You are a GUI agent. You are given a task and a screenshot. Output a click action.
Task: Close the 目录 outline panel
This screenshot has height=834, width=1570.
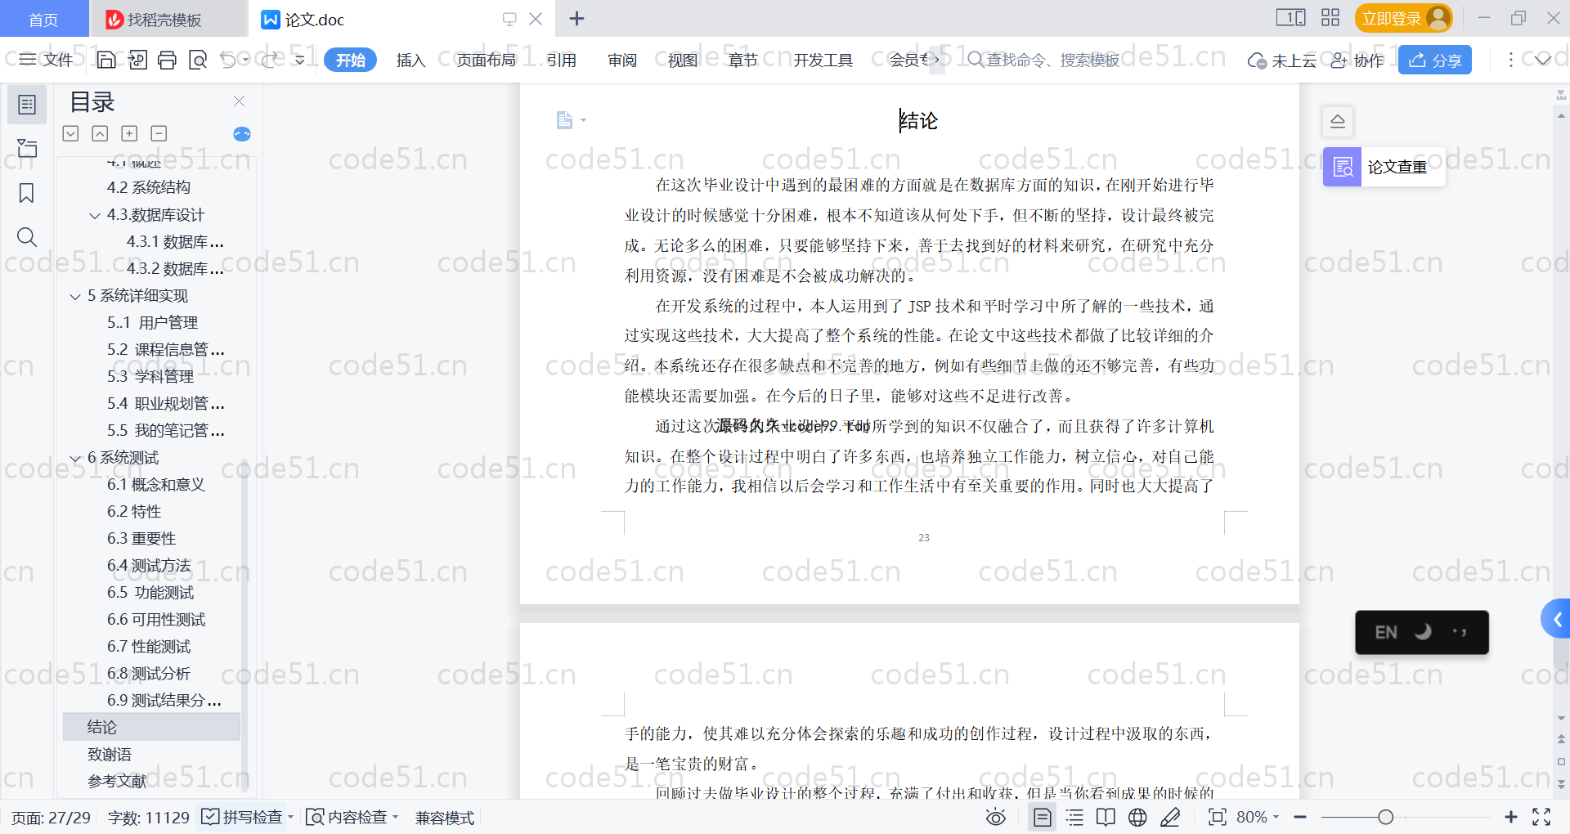tap(239, 101)
